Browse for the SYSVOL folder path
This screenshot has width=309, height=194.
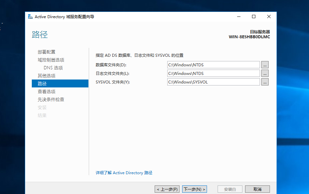(265, 82)
